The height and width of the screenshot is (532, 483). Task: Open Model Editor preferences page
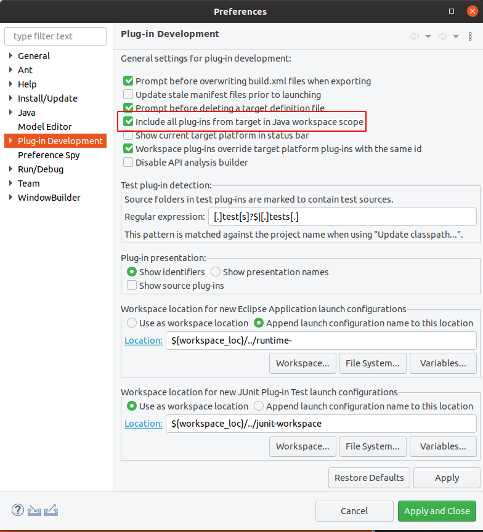pyautogui.click(x=45, y=127)
